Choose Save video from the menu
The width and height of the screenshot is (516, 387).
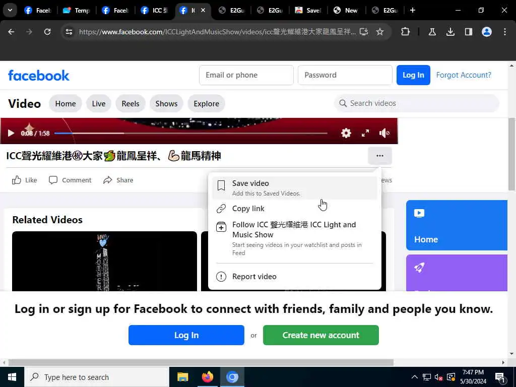[294, 188]
